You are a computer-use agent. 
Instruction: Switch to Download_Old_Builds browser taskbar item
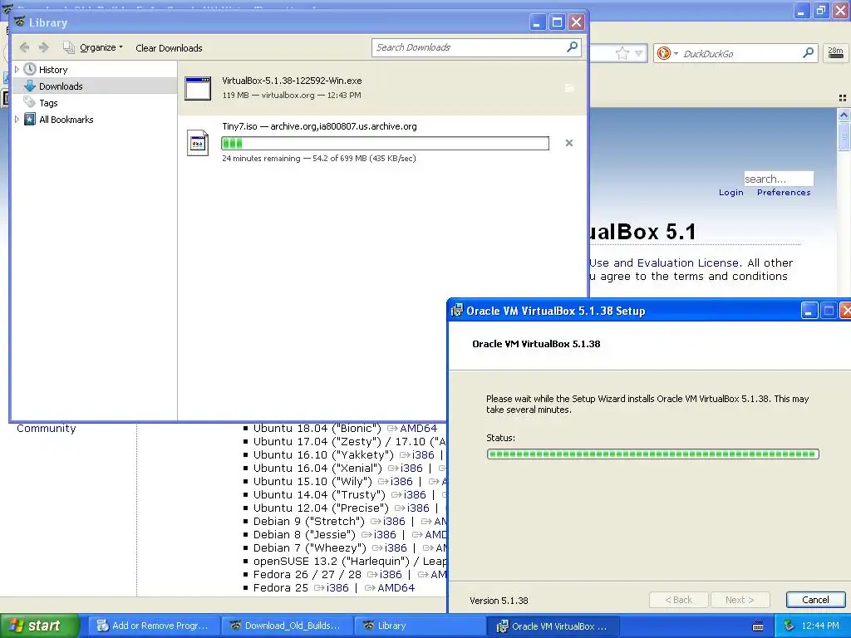point(287,626)
